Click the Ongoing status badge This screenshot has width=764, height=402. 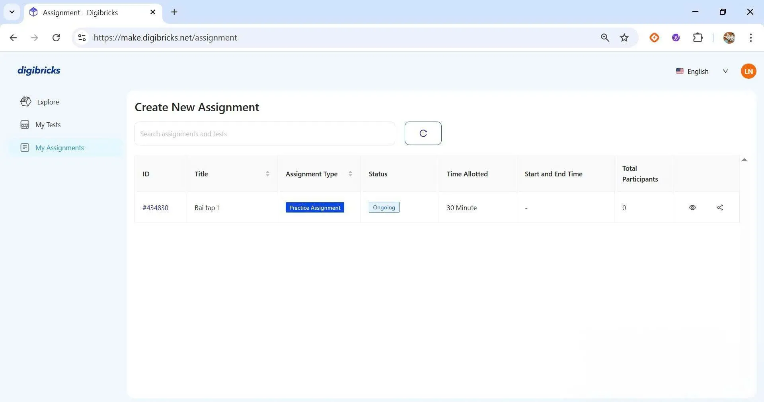pos(384,207)
